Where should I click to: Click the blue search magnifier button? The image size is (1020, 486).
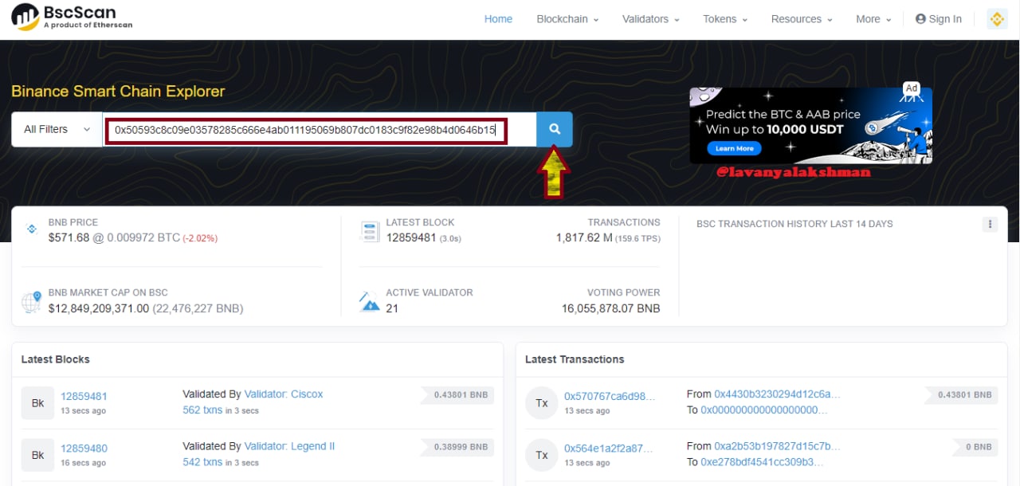pos(555,129)
